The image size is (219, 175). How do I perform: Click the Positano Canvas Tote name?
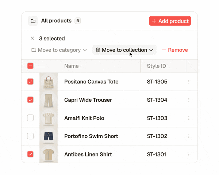click(91, 82)
